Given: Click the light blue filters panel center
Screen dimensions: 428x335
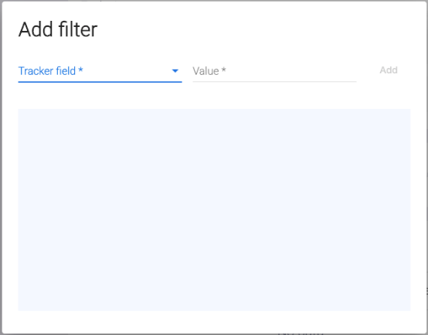Looking at the screenshot, I should 214,210.
